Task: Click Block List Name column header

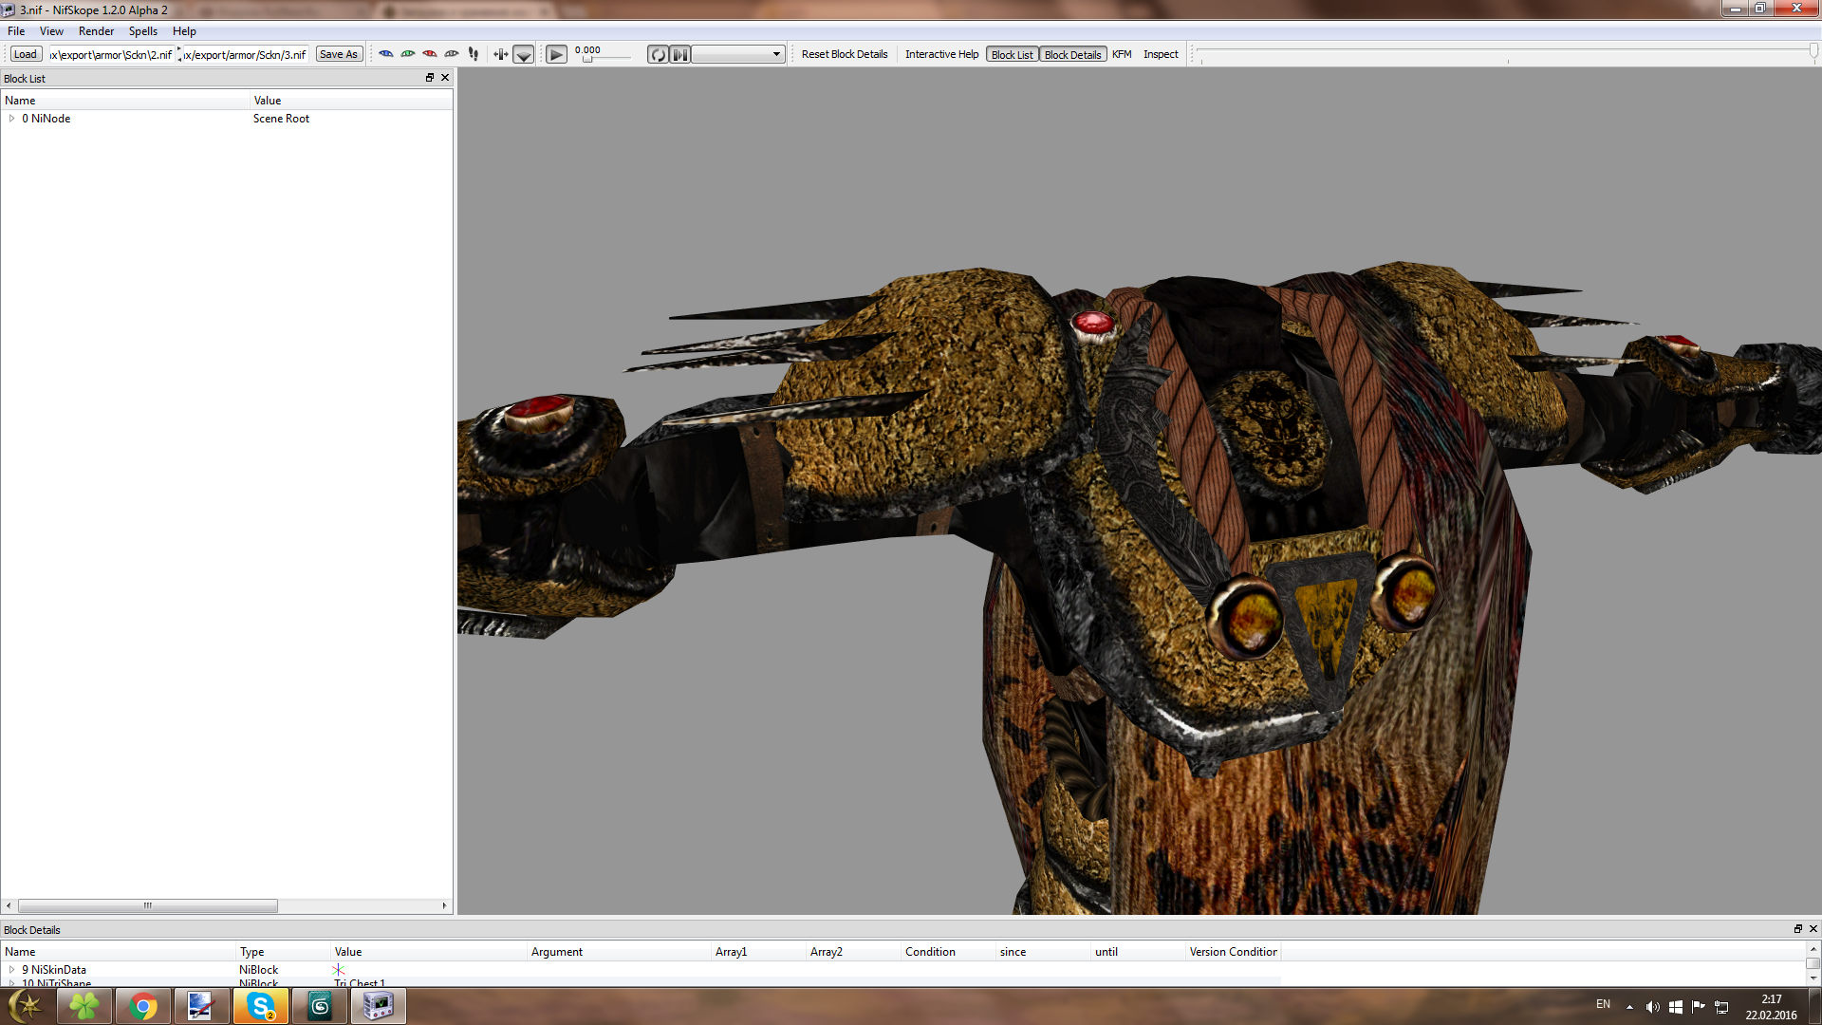Action: [x=125, y=101]
